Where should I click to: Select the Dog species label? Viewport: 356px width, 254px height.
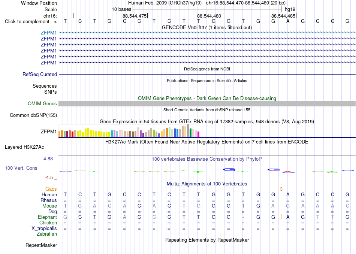pos(52,212)
